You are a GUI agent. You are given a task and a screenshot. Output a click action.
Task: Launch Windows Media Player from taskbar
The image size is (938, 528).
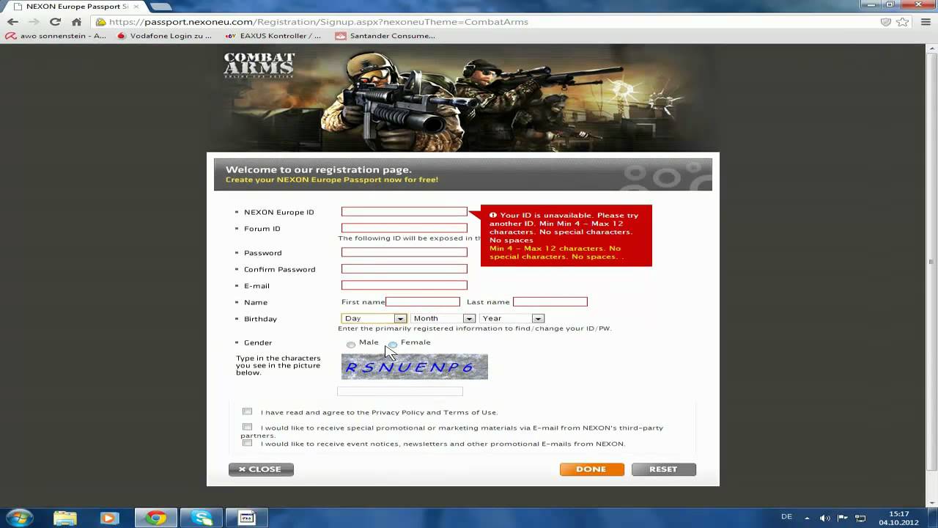point(110,518)
